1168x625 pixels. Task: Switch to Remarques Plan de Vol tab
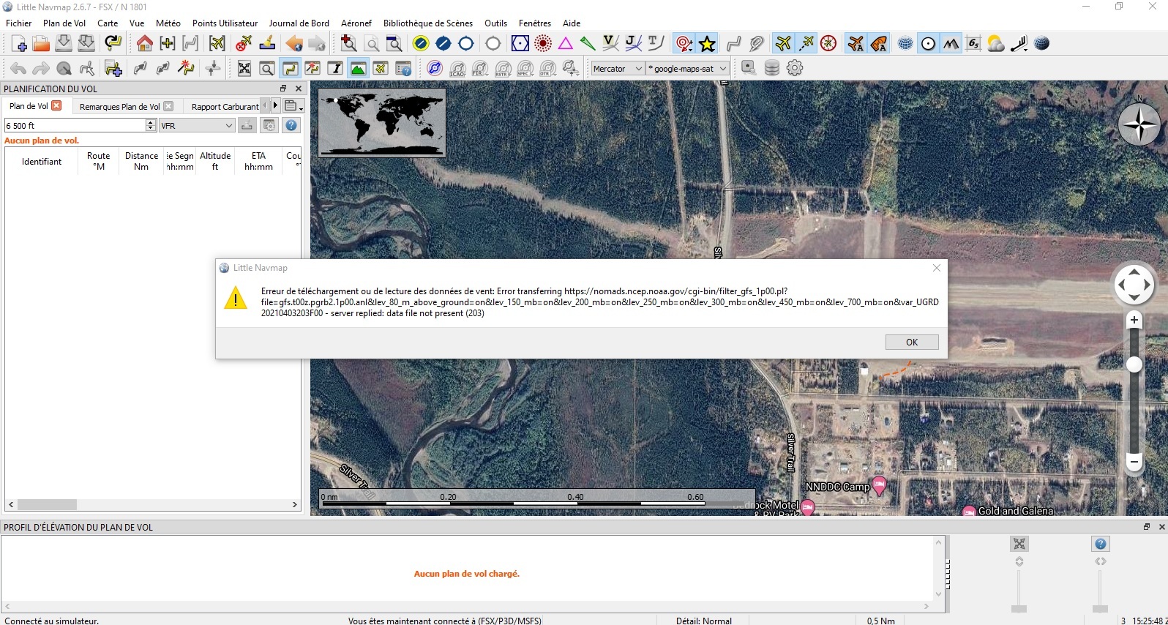(119, 107)
